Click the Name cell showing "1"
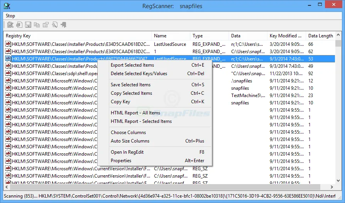 tap(155, 51)
